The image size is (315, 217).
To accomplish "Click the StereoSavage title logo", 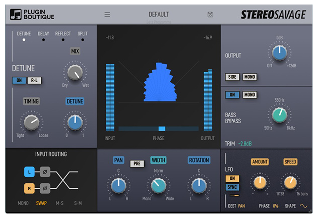I will click(273, 15).
